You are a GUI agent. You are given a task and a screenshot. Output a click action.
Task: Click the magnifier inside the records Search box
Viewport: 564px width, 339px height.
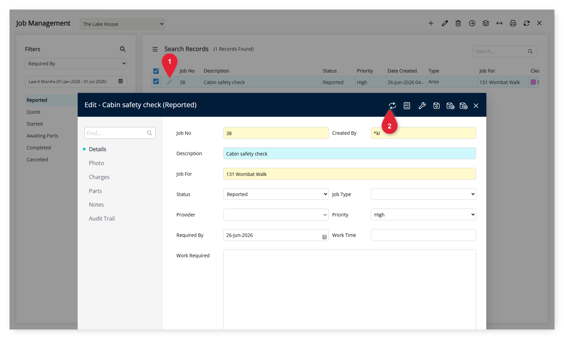530,51
